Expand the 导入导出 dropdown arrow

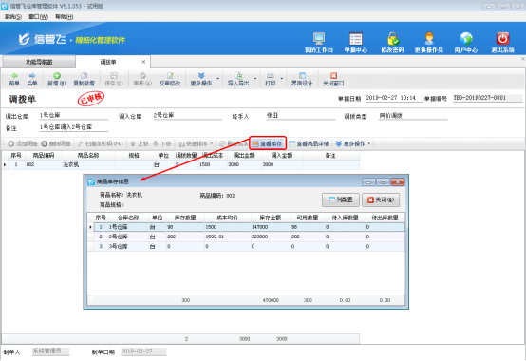click(x=255, y=79)
